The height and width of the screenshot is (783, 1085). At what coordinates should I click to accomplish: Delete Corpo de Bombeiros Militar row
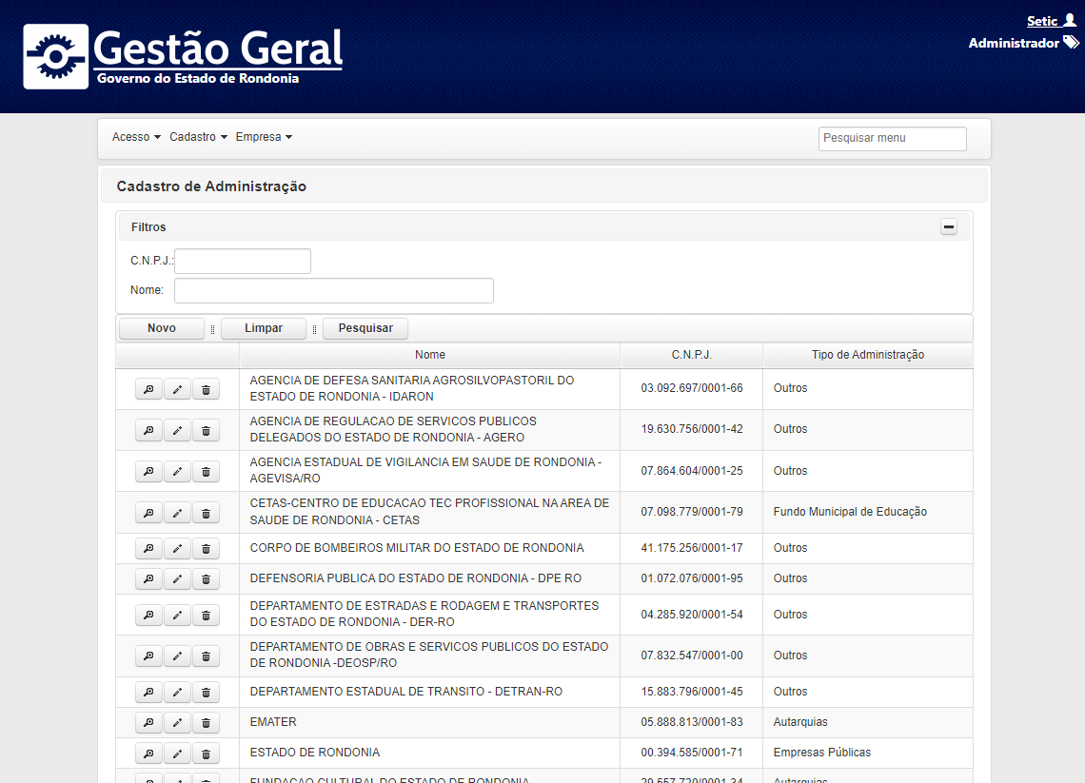(206, 549)
